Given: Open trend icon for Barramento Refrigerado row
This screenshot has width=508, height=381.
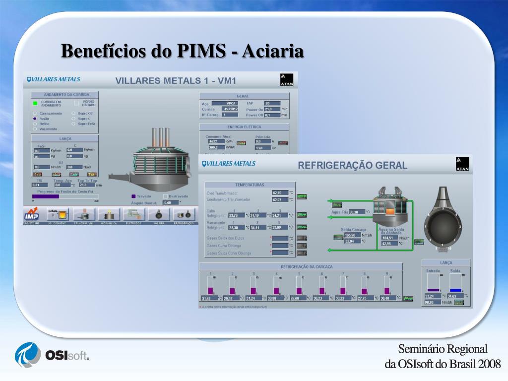Looking at the screenshot, I should (302, 227).
